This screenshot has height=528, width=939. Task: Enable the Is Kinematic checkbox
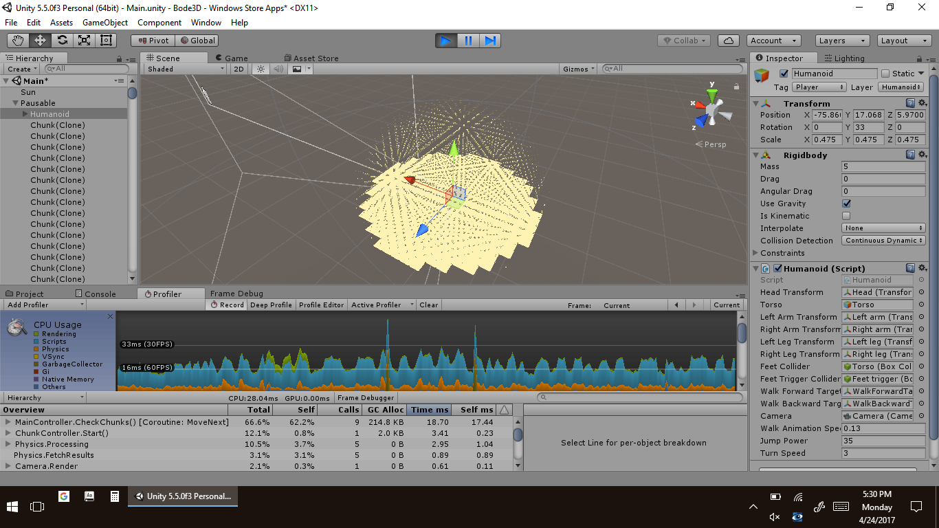[846, 216]
